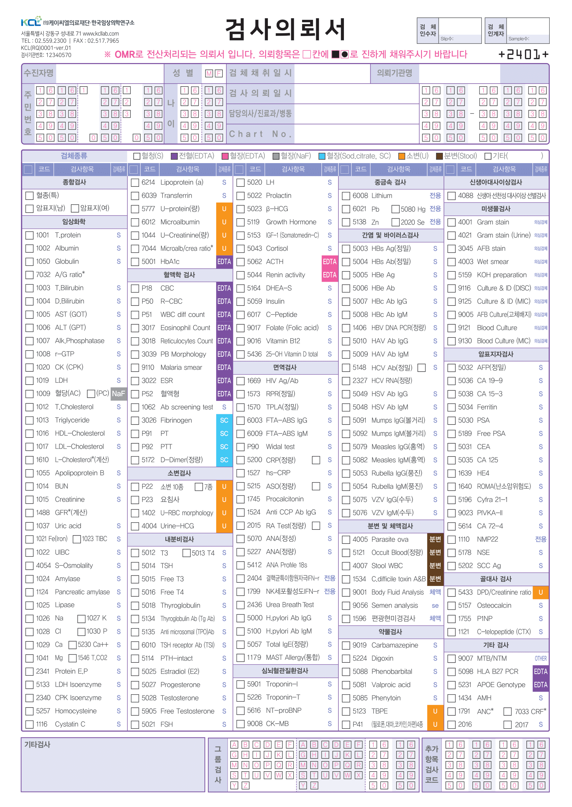Check the P18 CBC box

point(135,288)
